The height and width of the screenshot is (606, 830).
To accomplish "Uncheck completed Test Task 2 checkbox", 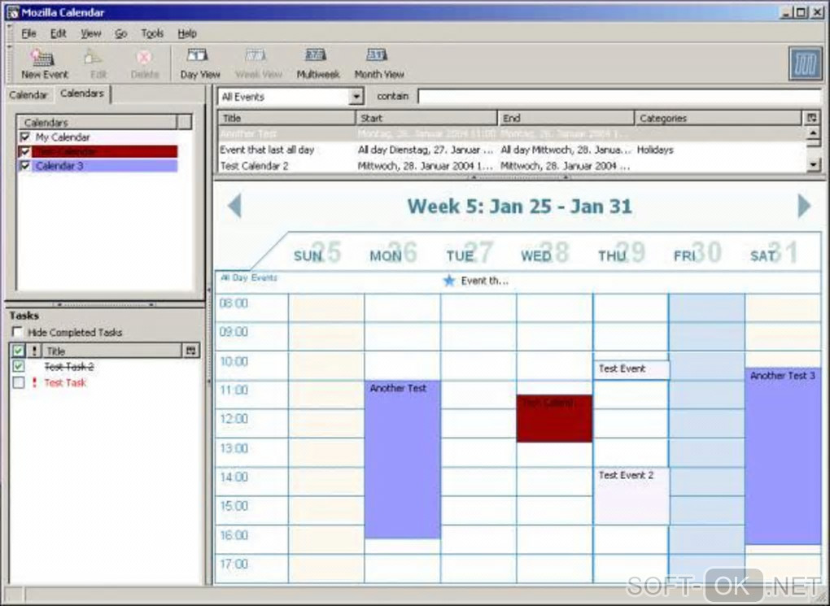I will (19, 366).
